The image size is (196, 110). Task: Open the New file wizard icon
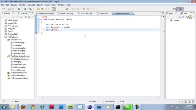[x=4, y=9]
